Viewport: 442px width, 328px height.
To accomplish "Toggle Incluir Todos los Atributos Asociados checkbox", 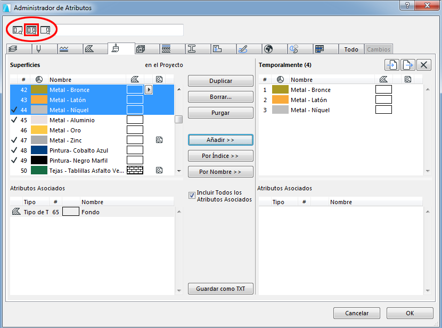I will coord(192,196).
